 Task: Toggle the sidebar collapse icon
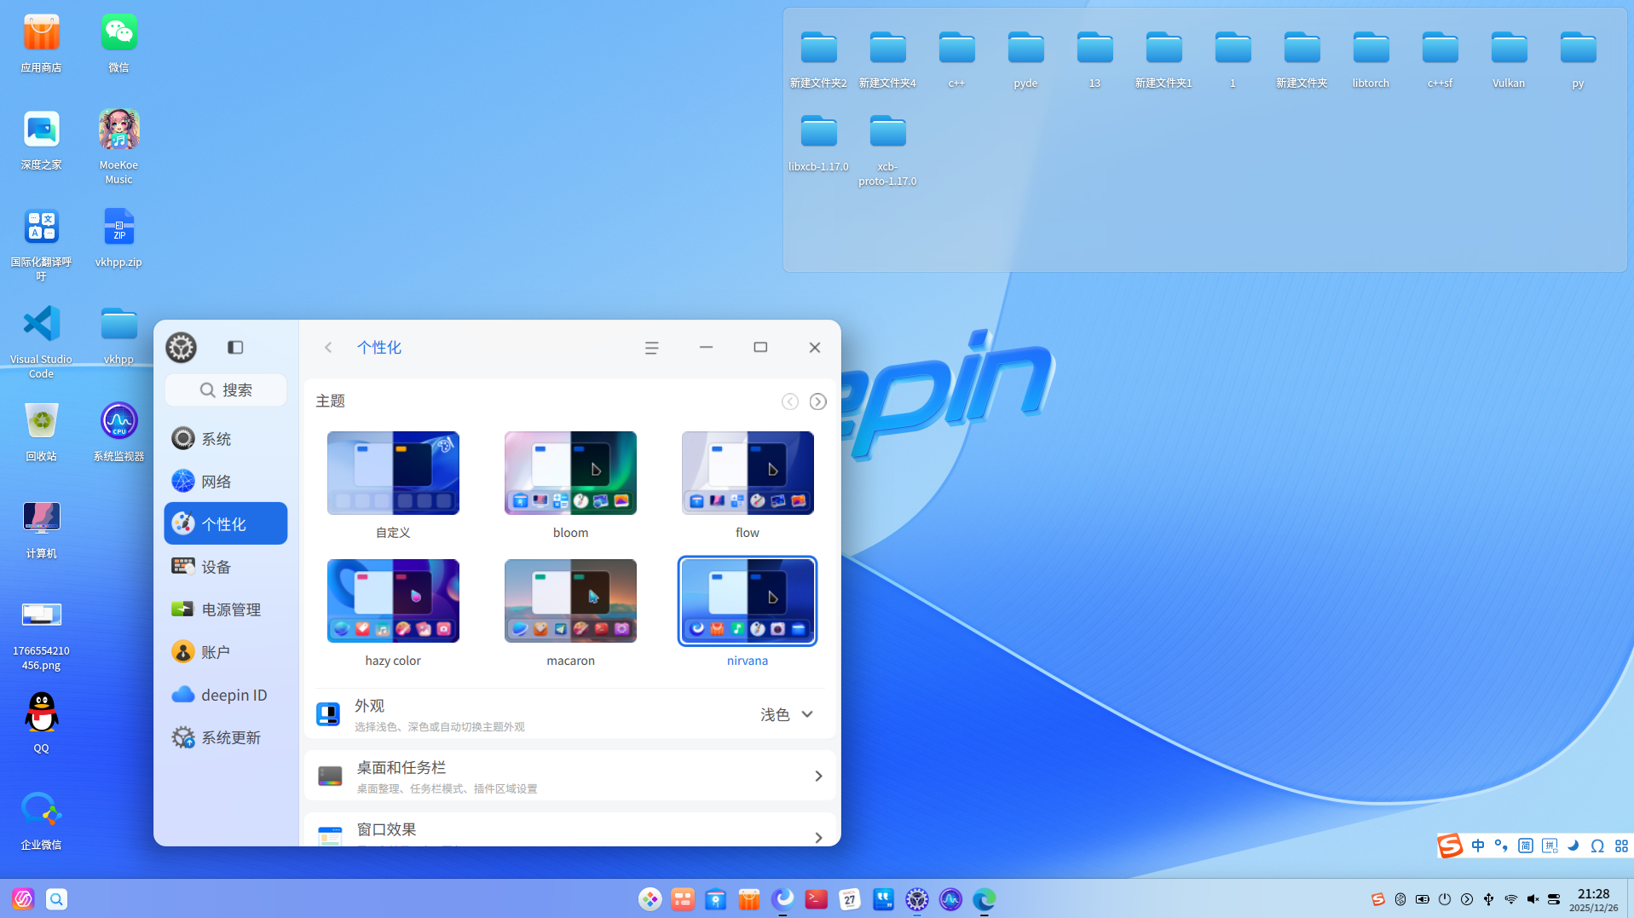coord(235,347)
